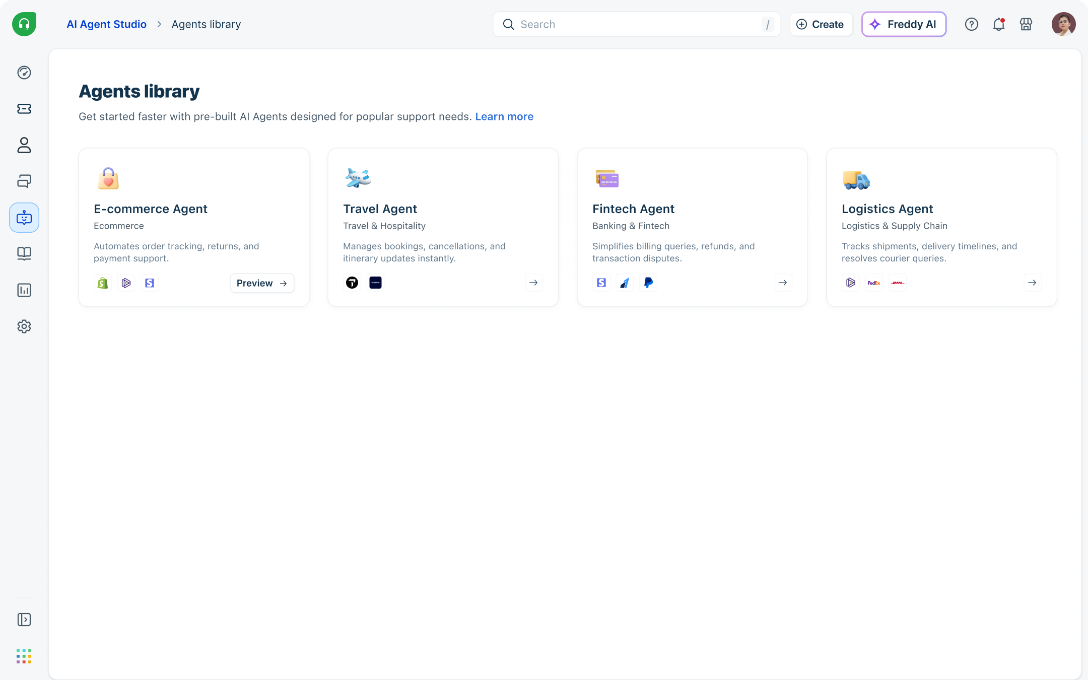
Task: Click Preview on E-commerce Agent card
Action: (262, 283)
